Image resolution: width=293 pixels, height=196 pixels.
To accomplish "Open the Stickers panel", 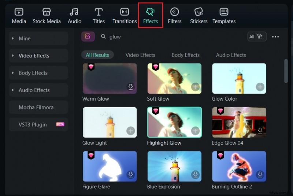I will [x=199, y=16].
